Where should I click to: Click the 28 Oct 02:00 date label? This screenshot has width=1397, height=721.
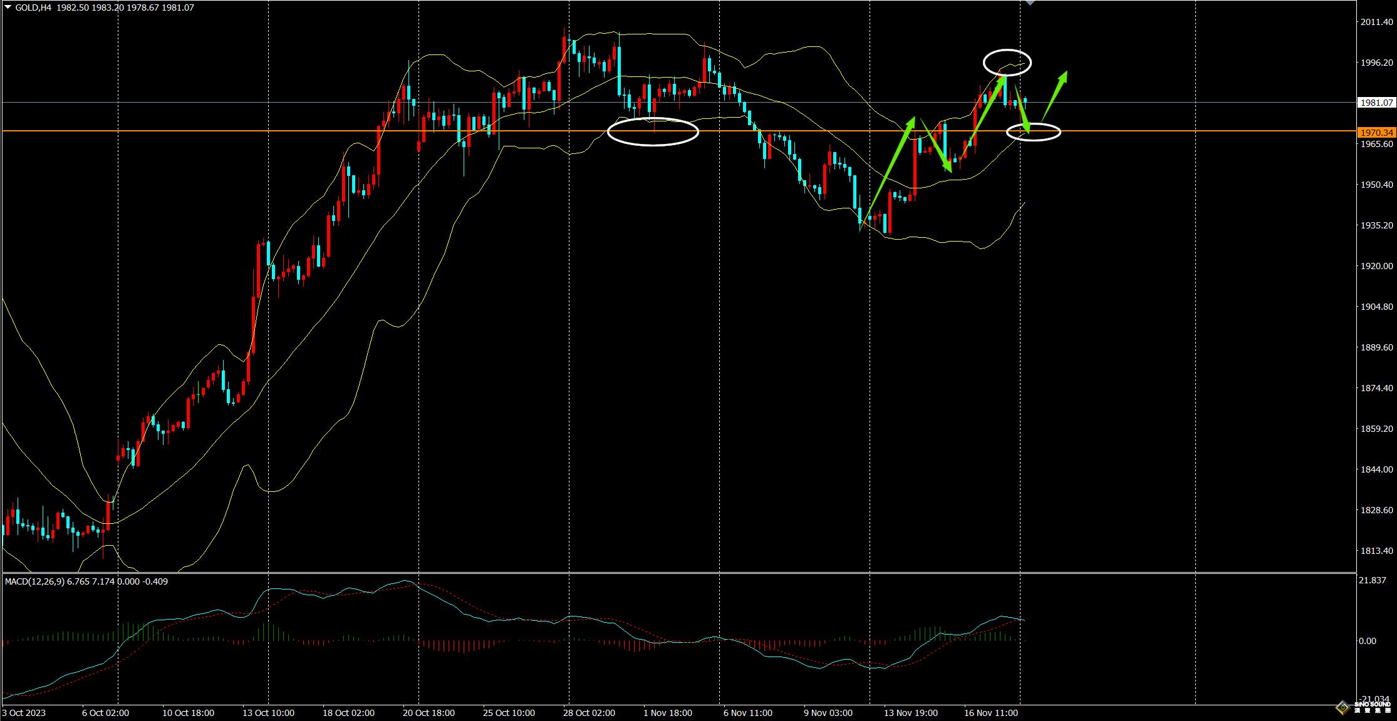[x=589, y=713]
